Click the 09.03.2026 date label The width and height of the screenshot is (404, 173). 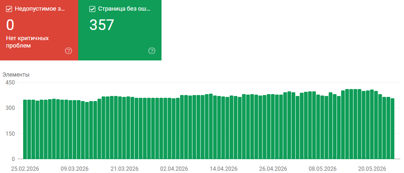75,169
